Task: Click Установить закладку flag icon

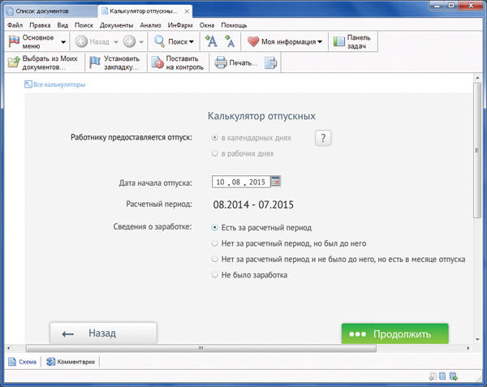Action: tap(95, 63)
